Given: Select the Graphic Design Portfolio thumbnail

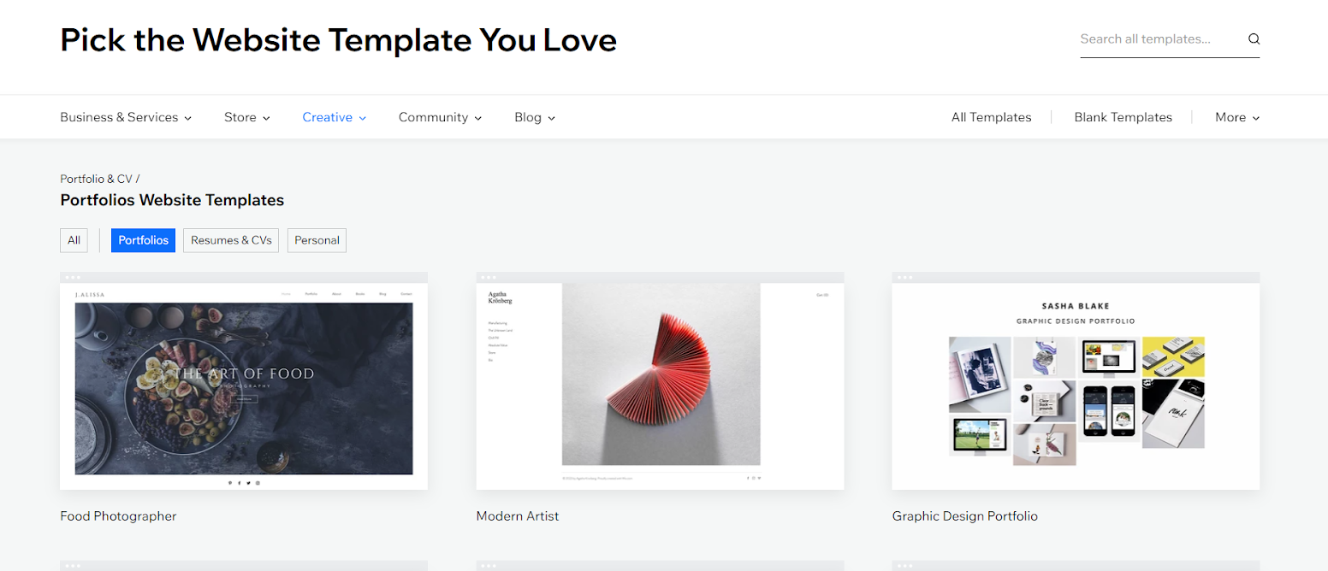Looking at the screenshot, I should pyautogui.click(x=1076, y=385).
